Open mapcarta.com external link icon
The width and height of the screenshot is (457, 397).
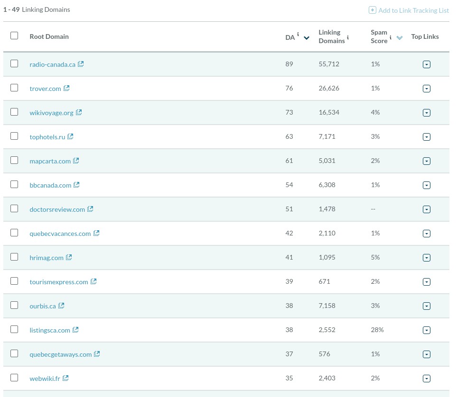coord(76,161)
